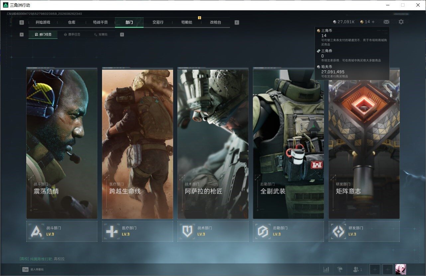426x276 pixels.
Task: Click the triangle coin count 14
Action: coord(365,22)
